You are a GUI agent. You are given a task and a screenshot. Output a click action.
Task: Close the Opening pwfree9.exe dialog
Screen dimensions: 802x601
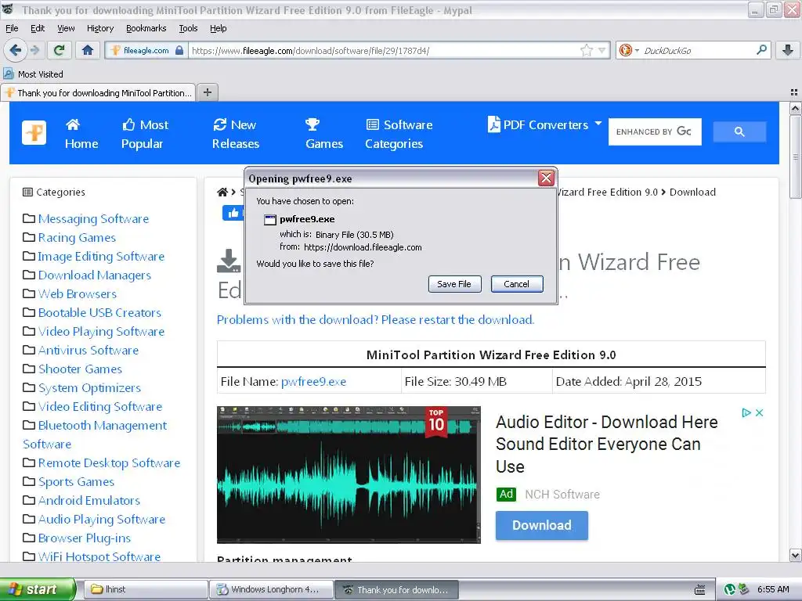click(546, 178)
